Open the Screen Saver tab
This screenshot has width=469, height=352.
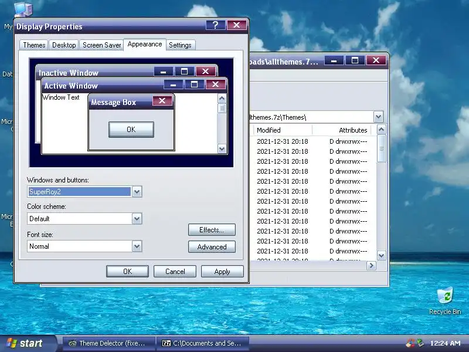click(101, 45)
